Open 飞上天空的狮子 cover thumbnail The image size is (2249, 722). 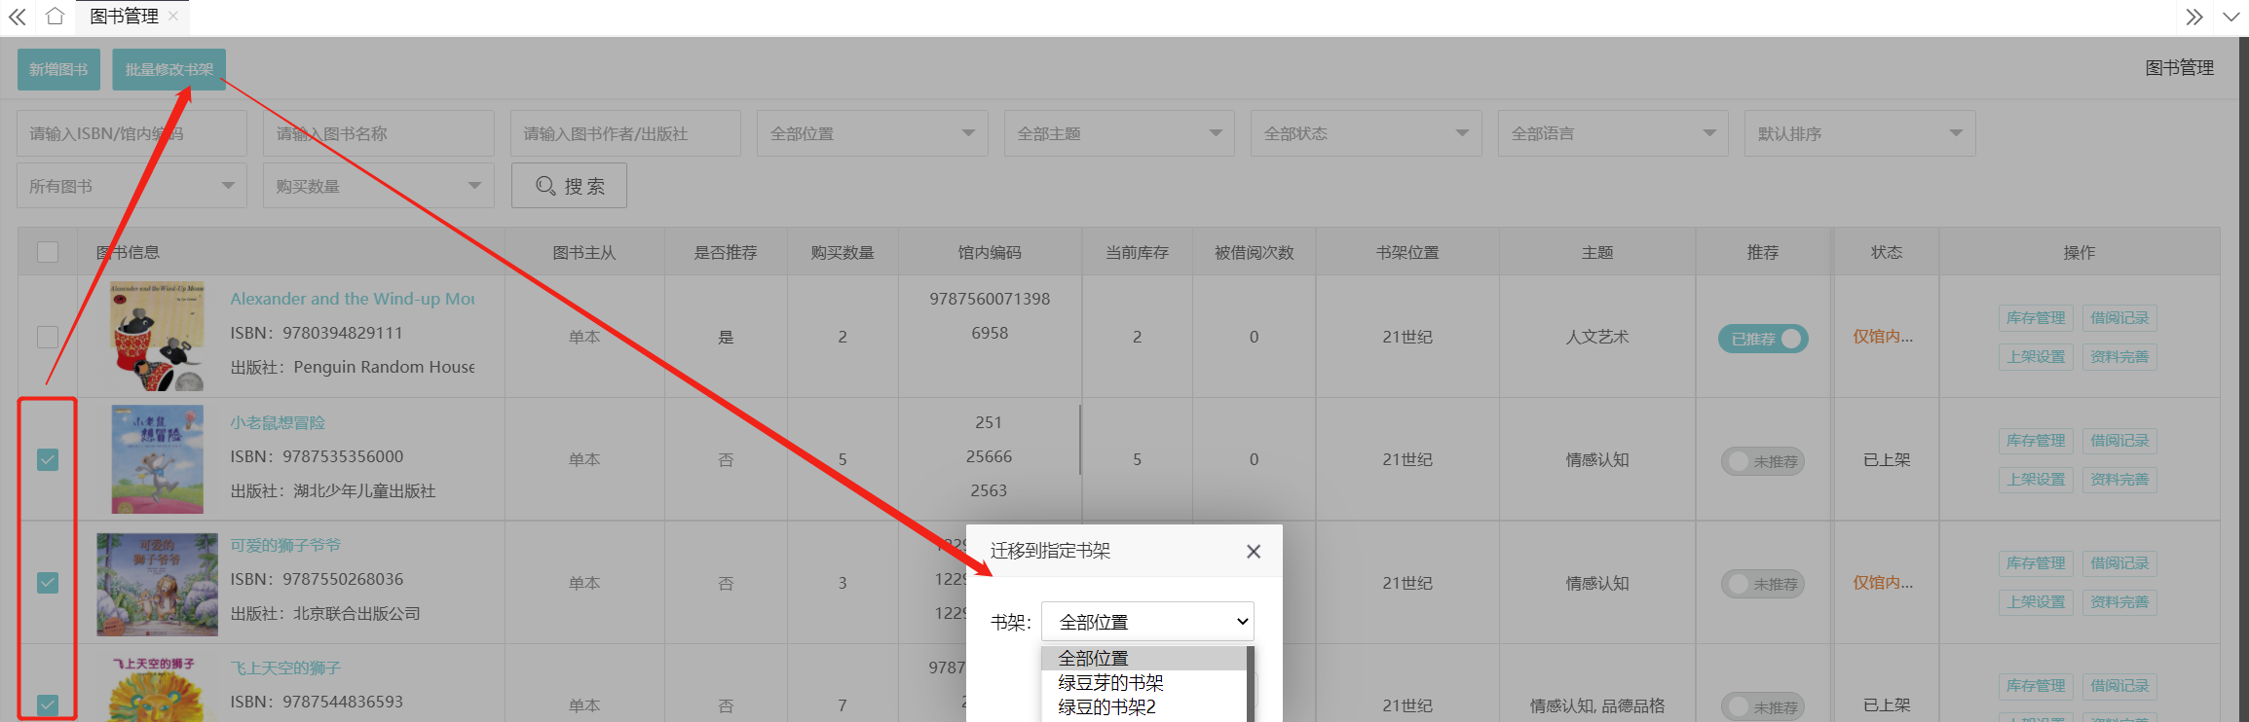pos(157,688)
